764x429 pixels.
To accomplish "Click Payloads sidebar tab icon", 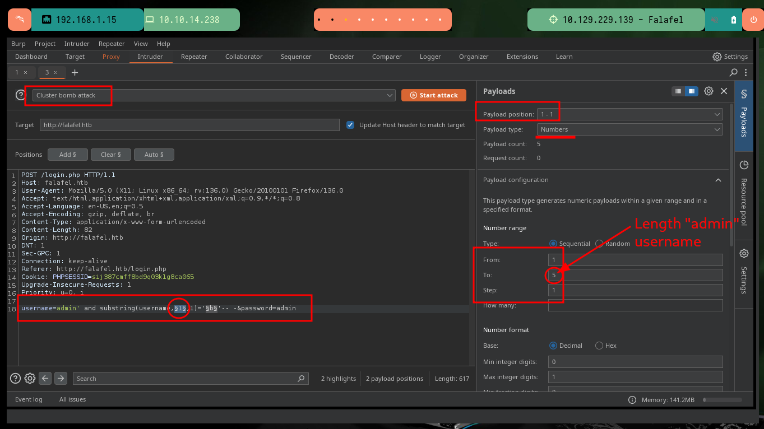I will [x=744, y=94].
